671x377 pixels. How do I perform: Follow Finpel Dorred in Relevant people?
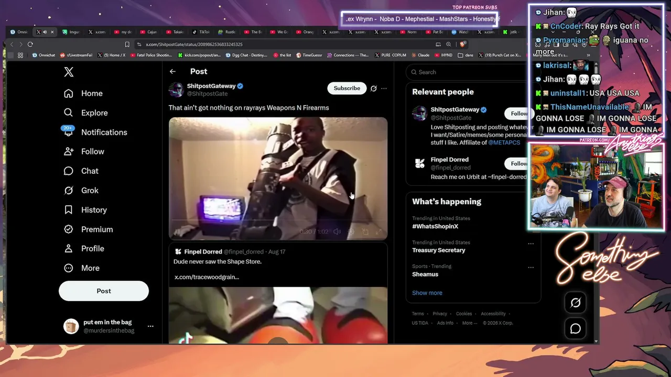(x=518, y=164)
